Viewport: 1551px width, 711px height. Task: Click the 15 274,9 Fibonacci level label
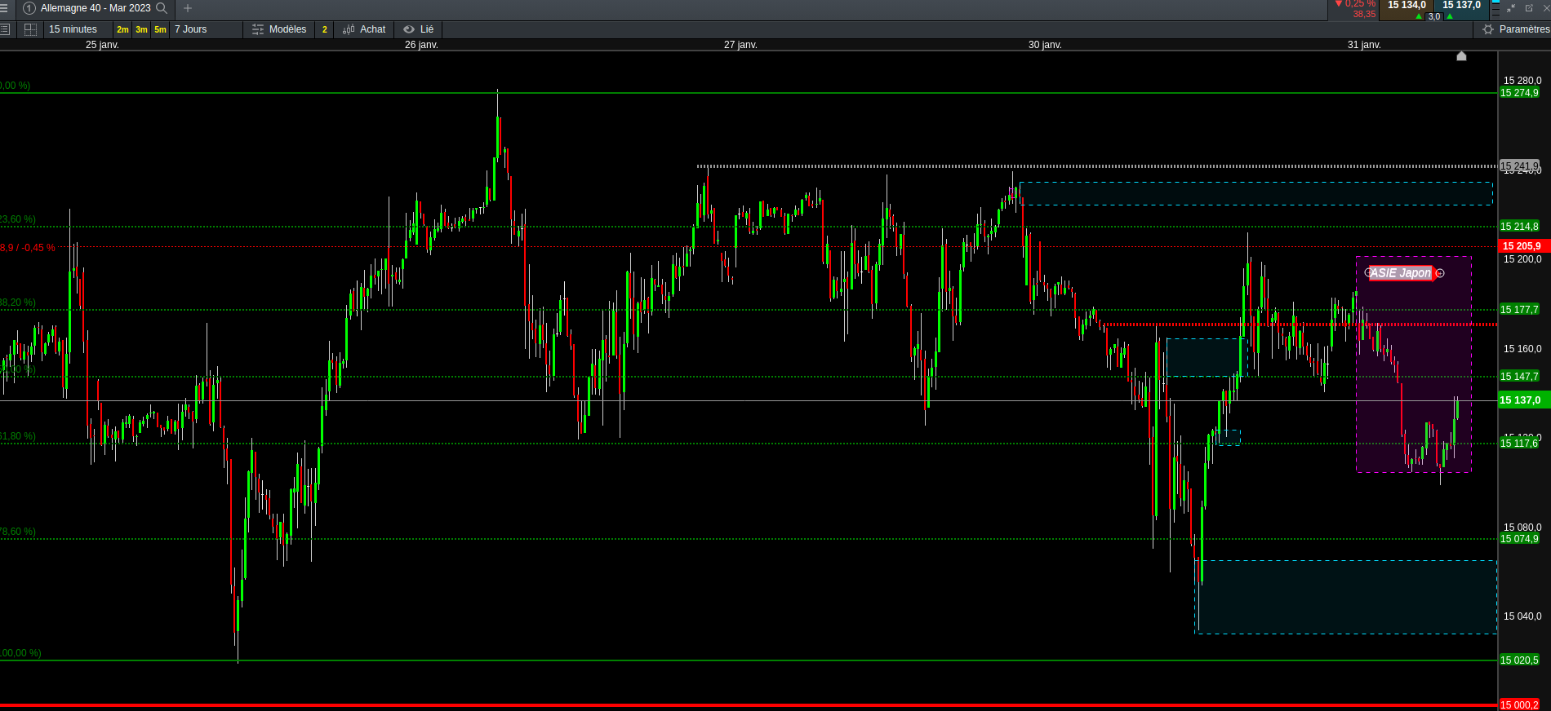(x=1519, y=93)
